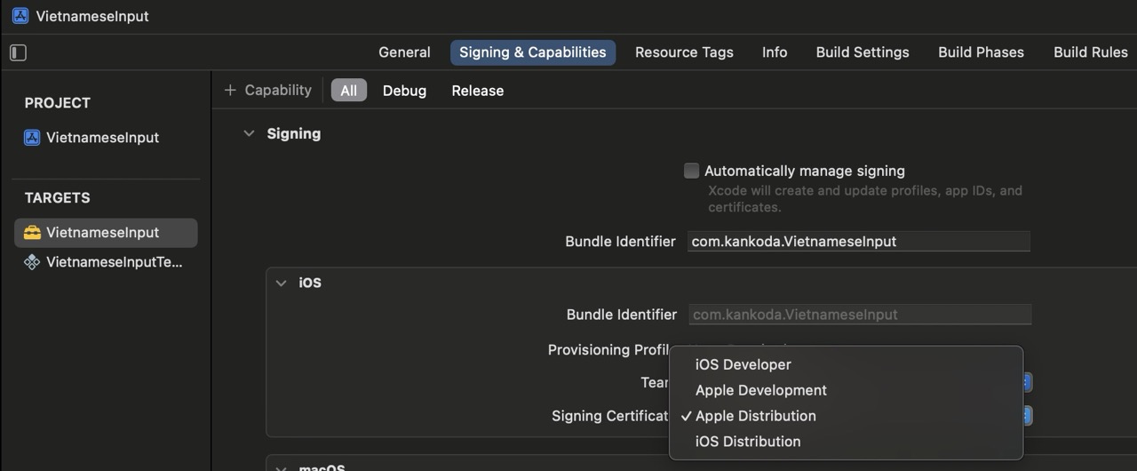Click the PROJECT section header
Viewport: 1137px width, 471px height.
point(57,103)
